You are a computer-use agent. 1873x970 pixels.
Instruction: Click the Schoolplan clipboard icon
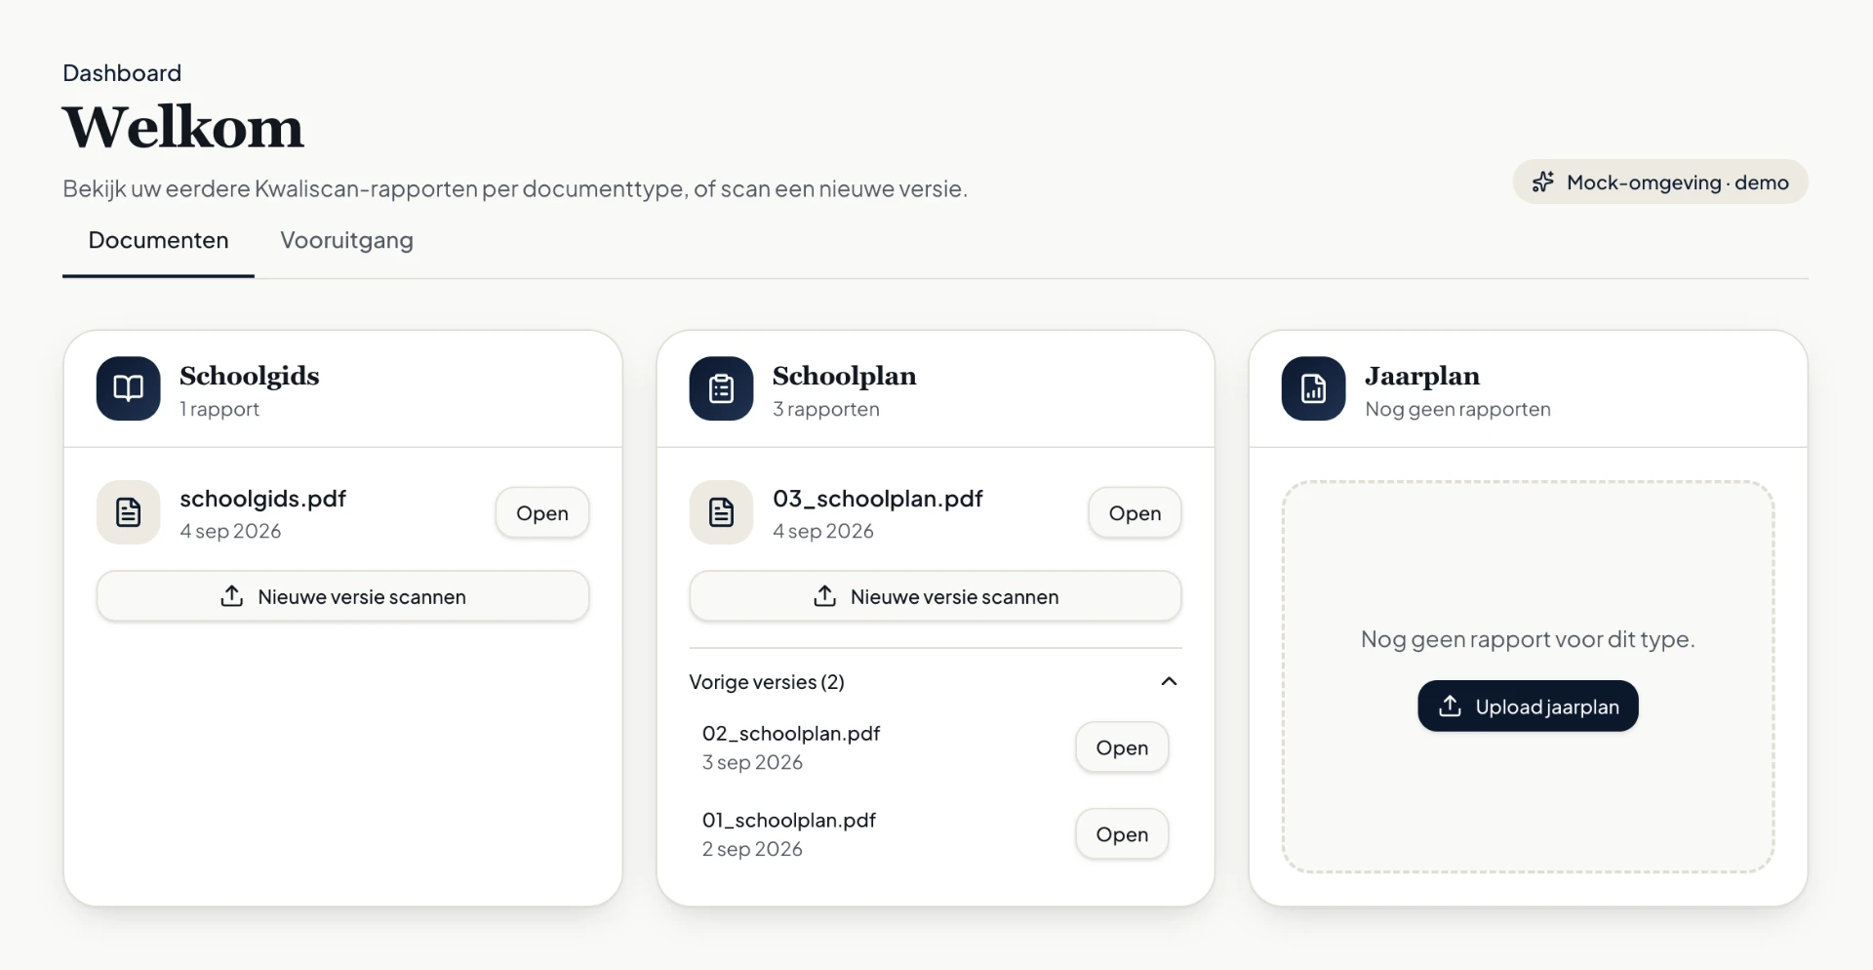pyautogui.click(x=721, y=388)
